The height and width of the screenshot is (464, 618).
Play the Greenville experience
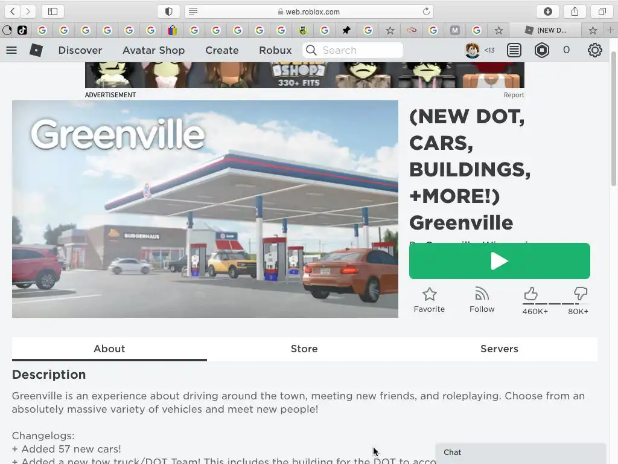tap(499, 261)
